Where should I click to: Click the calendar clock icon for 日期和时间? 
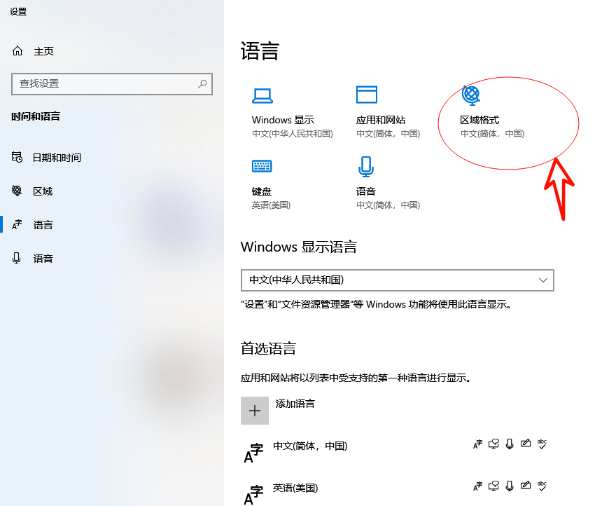(17, 157)
